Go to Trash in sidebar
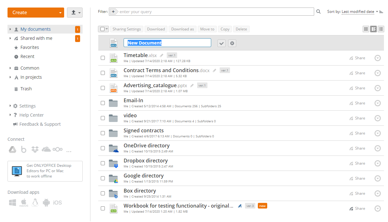This screenshot has height=222, width=388. [26, 89]
